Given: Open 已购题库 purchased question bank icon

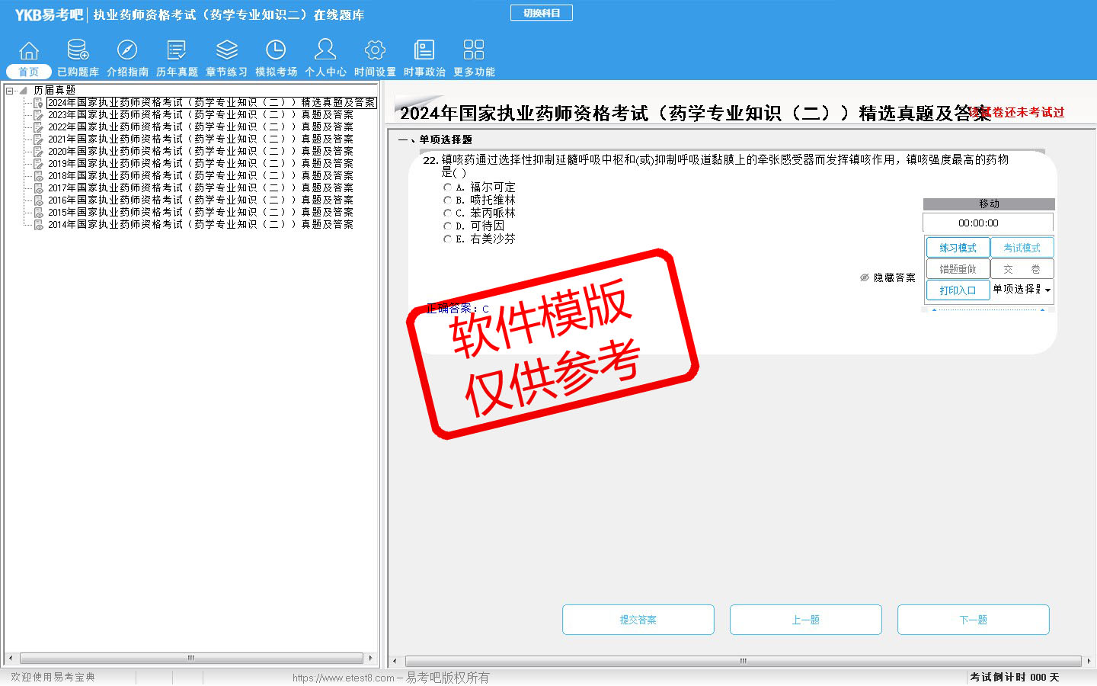Looking at the screenshot, I should tap(78, 51).
